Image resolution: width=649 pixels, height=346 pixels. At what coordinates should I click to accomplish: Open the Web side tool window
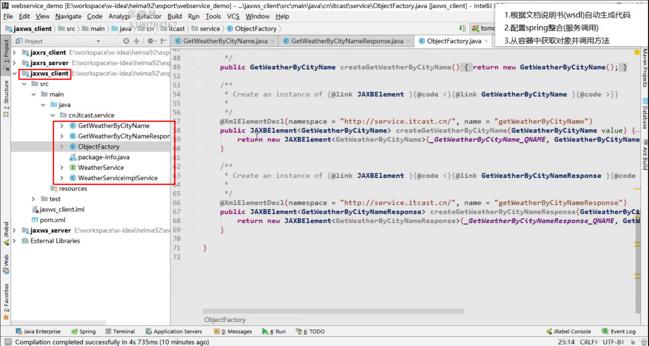(x=6, y=264)
